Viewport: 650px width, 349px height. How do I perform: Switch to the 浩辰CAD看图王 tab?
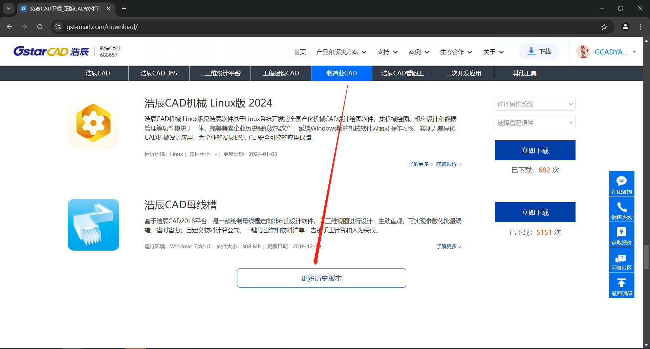tap(403, 73)
